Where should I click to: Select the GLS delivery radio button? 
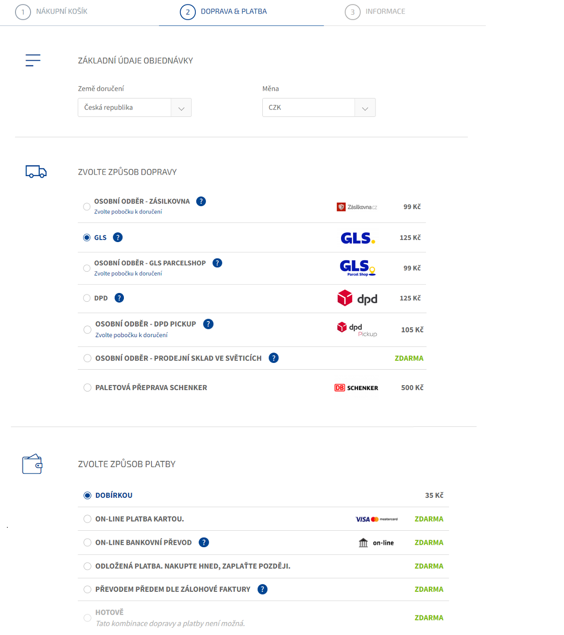[86, 238]
